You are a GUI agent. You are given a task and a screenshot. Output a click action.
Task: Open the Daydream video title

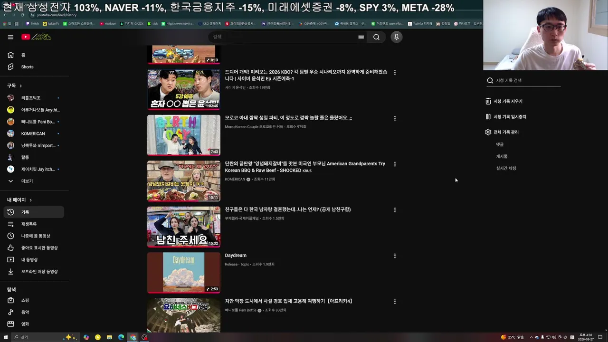[x=236, y=256]
